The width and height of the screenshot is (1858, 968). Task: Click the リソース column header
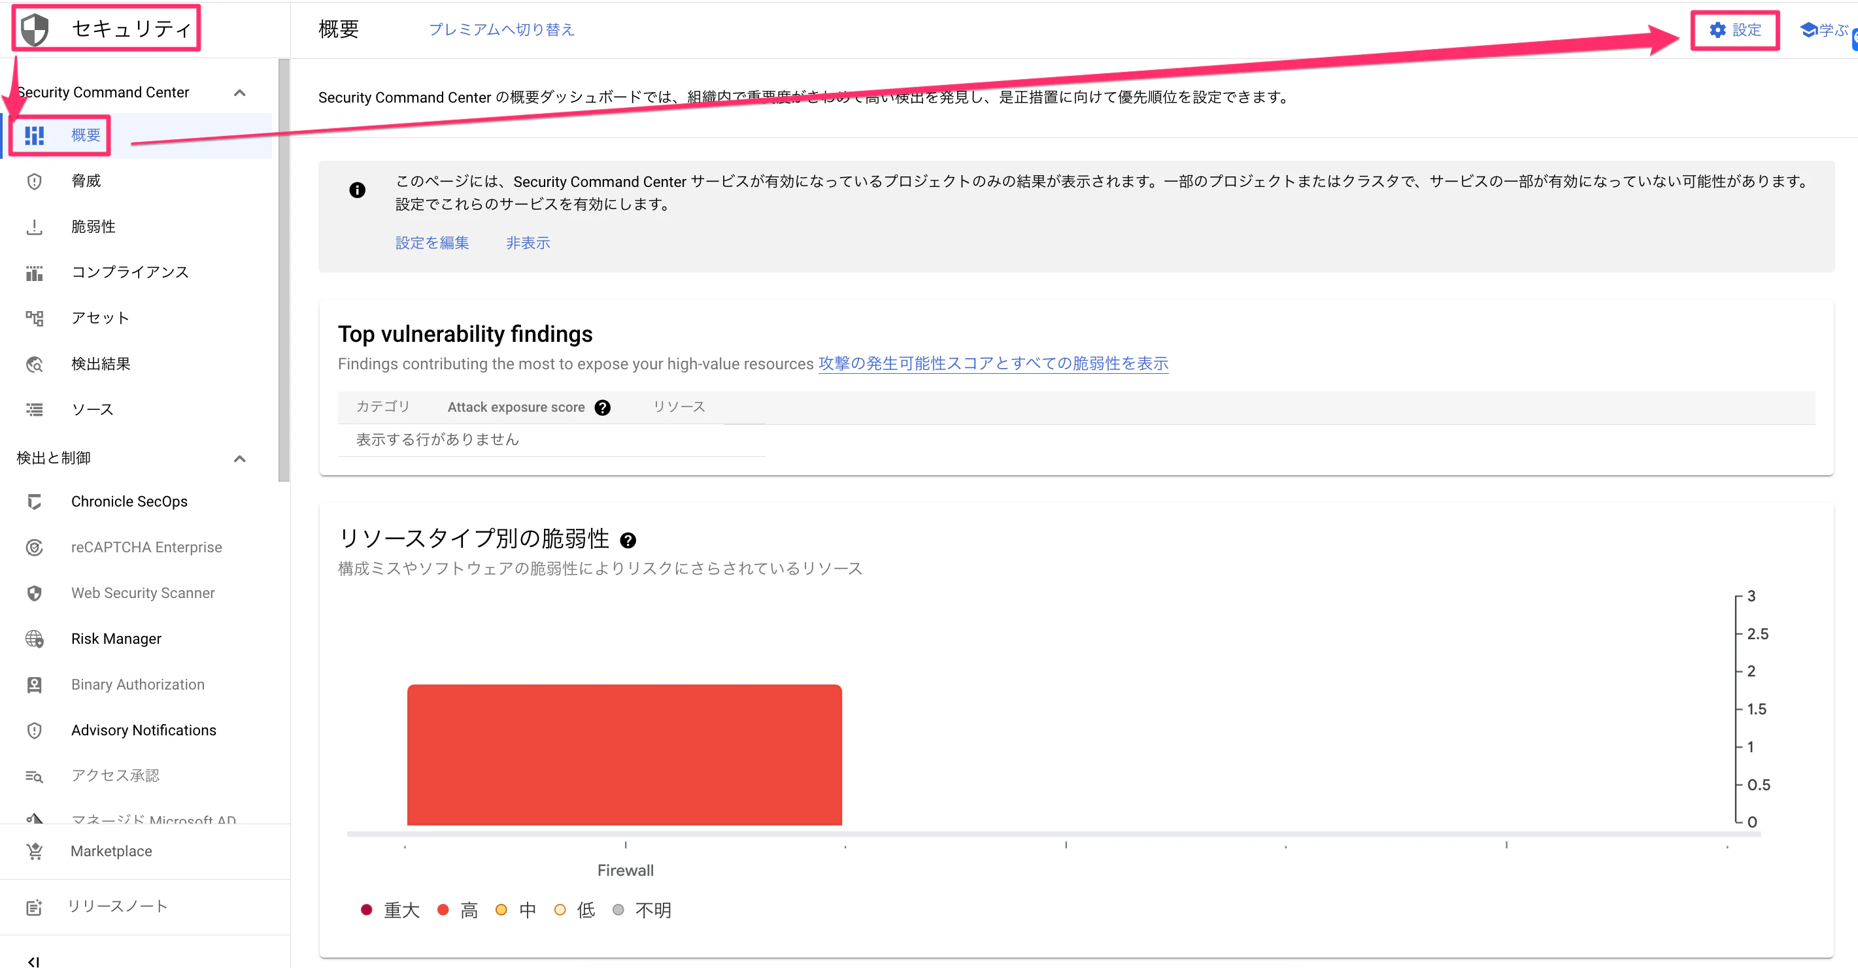coord(679,407)
